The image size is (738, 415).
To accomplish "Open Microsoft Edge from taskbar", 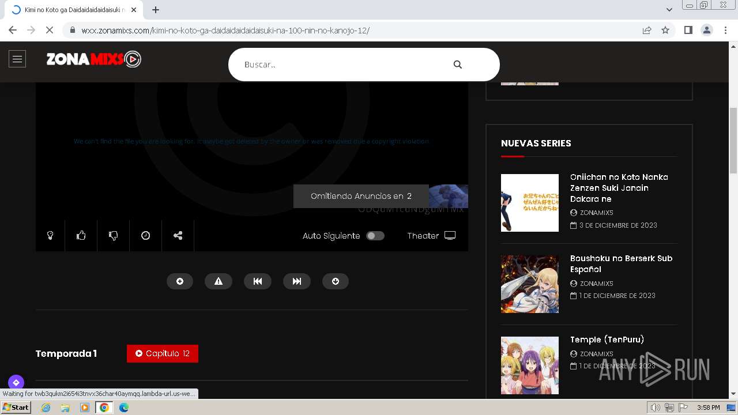I will click(124, 408).
